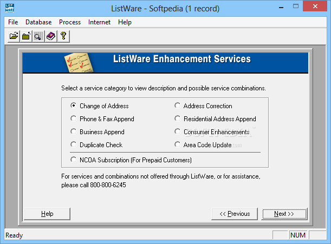Viewport: 331px width, 244px height.
Task: Choose the Business Append radio button
Action: pyautogui.click(x=98, y=132)
